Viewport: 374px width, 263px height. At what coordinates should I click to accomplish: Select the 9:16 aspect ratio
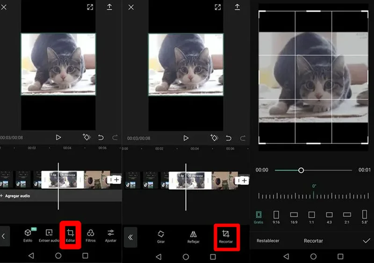coord(276,217)
